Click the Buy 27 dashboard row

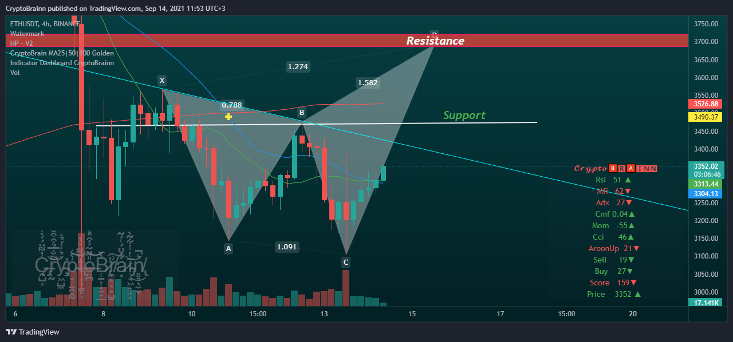coord(613,271)
